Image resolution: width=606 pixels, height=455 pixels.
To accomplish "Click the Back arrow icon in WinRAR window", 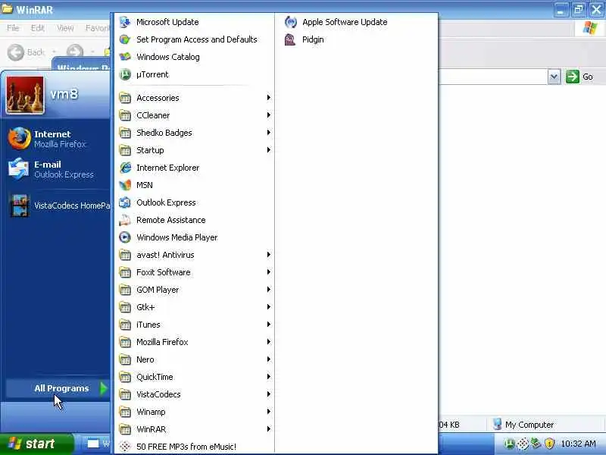I will pyautogui.click(x=16, y=52).
